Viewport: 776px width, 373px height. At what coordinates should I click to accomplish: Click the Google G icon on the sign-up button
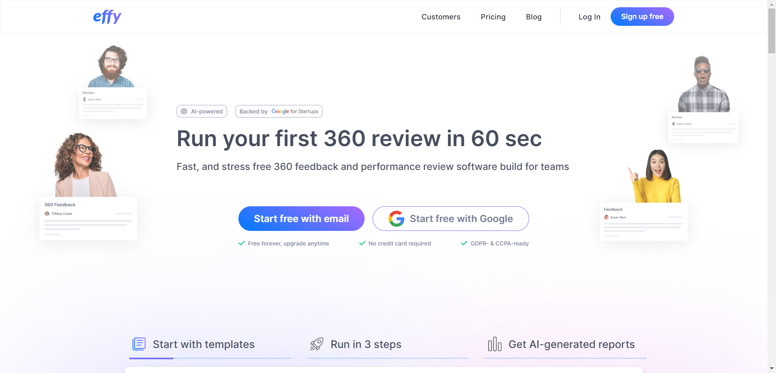point(396,218)
